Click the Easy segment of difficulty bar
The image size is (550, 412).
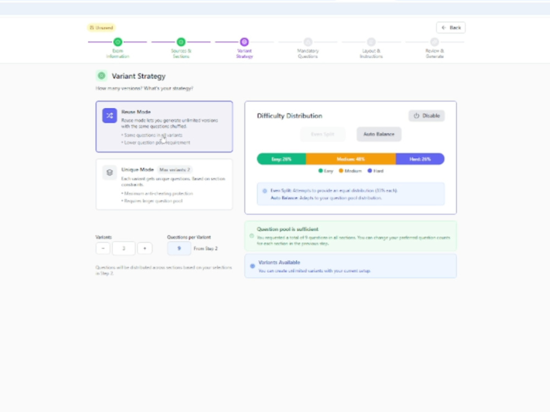pyautogui.click(x=282, y=159)
